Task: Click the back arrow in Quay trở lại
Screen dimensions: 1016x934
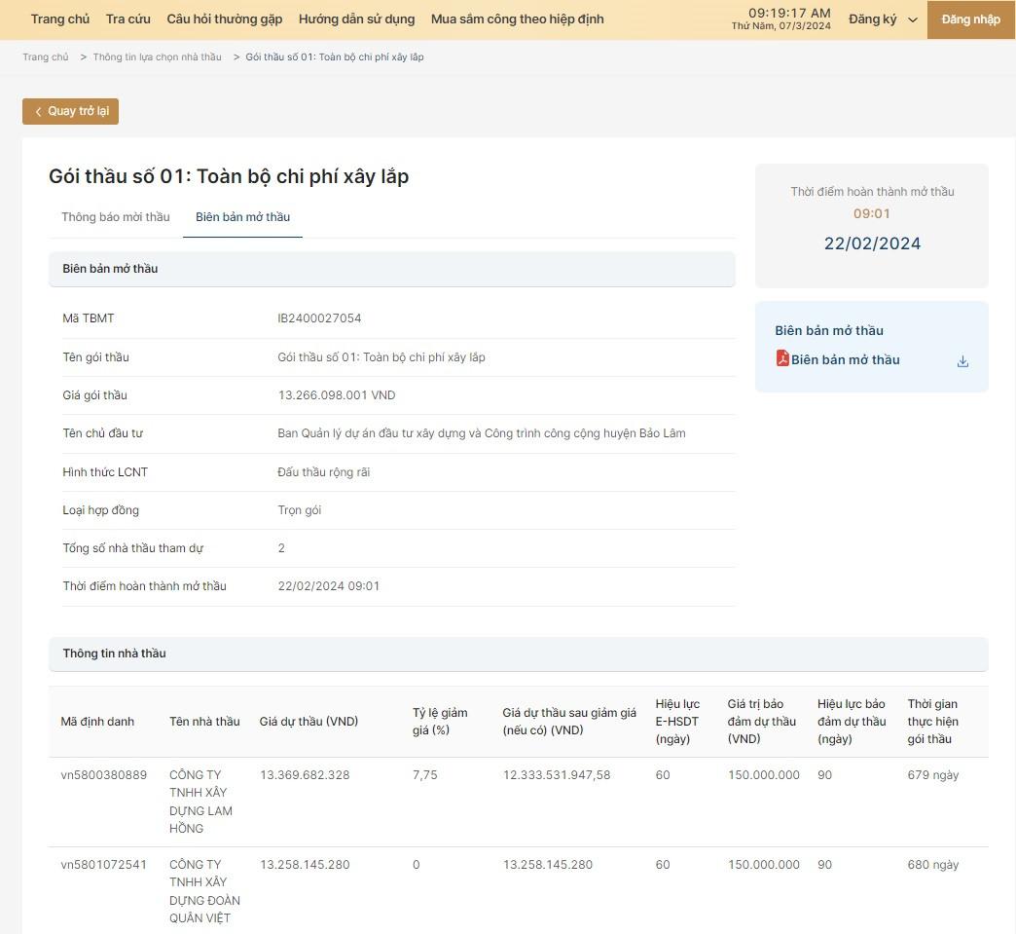Action: (38, 112)
